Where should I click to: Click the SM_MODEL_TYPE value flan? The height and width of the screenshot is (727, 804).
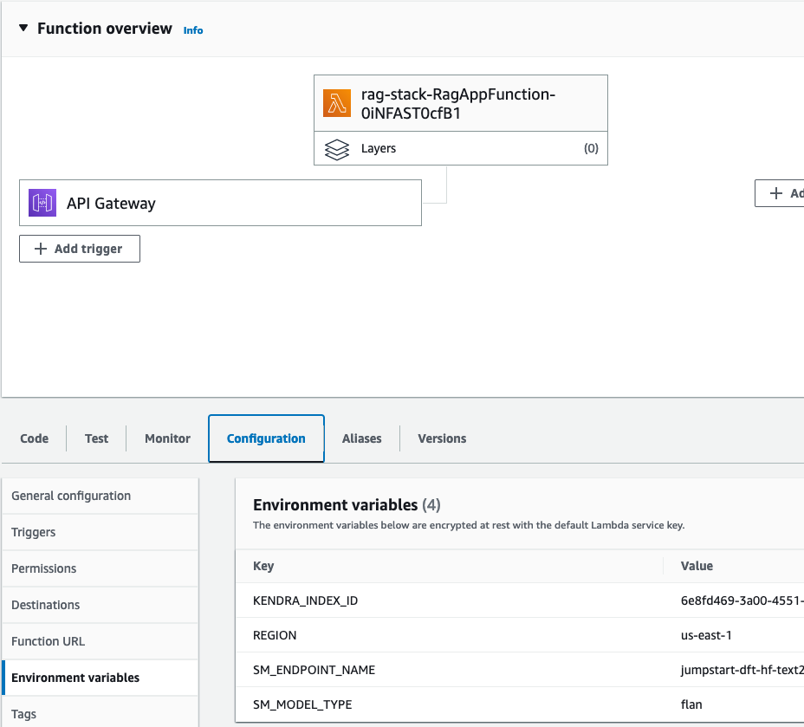[692, 704]
